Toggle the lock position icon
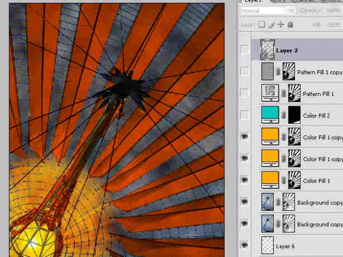The image size is (343, 257). 281,25
